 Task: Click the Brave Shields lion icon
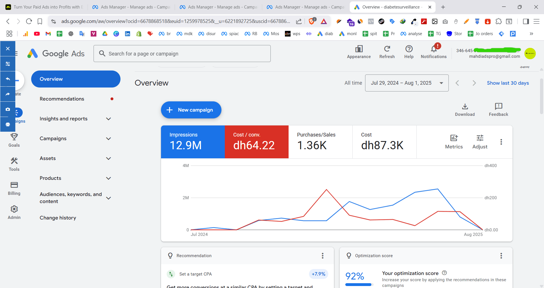(x=312, y=21)
